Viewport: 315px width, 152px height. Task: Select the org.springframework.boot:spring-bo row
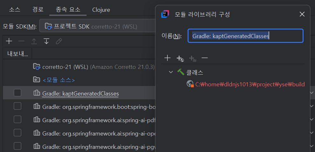click(x=79, y=106)
